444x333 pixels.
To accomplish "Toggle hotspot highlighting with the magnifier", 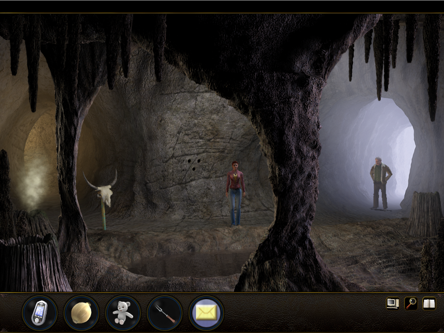I will click(410, 304).
